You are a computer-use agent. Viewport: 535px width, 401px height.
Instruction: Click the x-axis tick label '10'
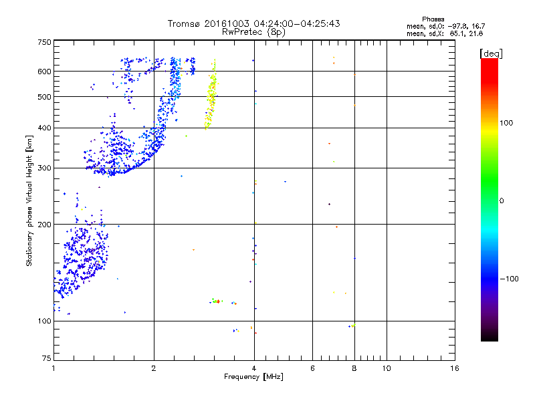tap(387, 368)
